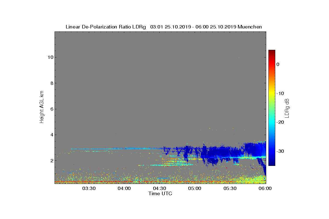
Task: Click the yellow band of the colorbar
Action: (272, 93)
